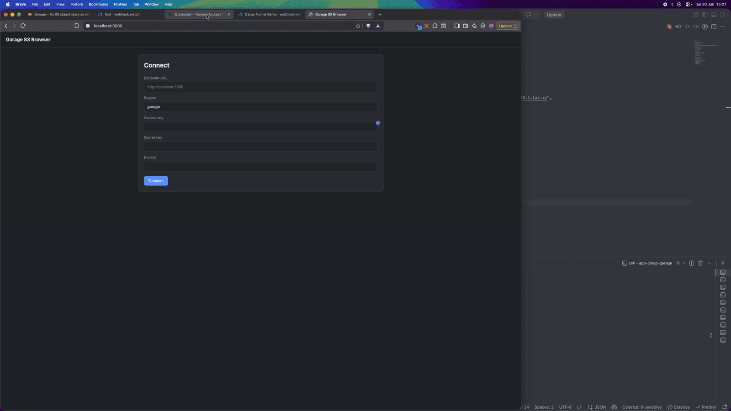Click the editor minimap preview
Viewport: 731px width, 411px height.
click(x=710, y=53)
